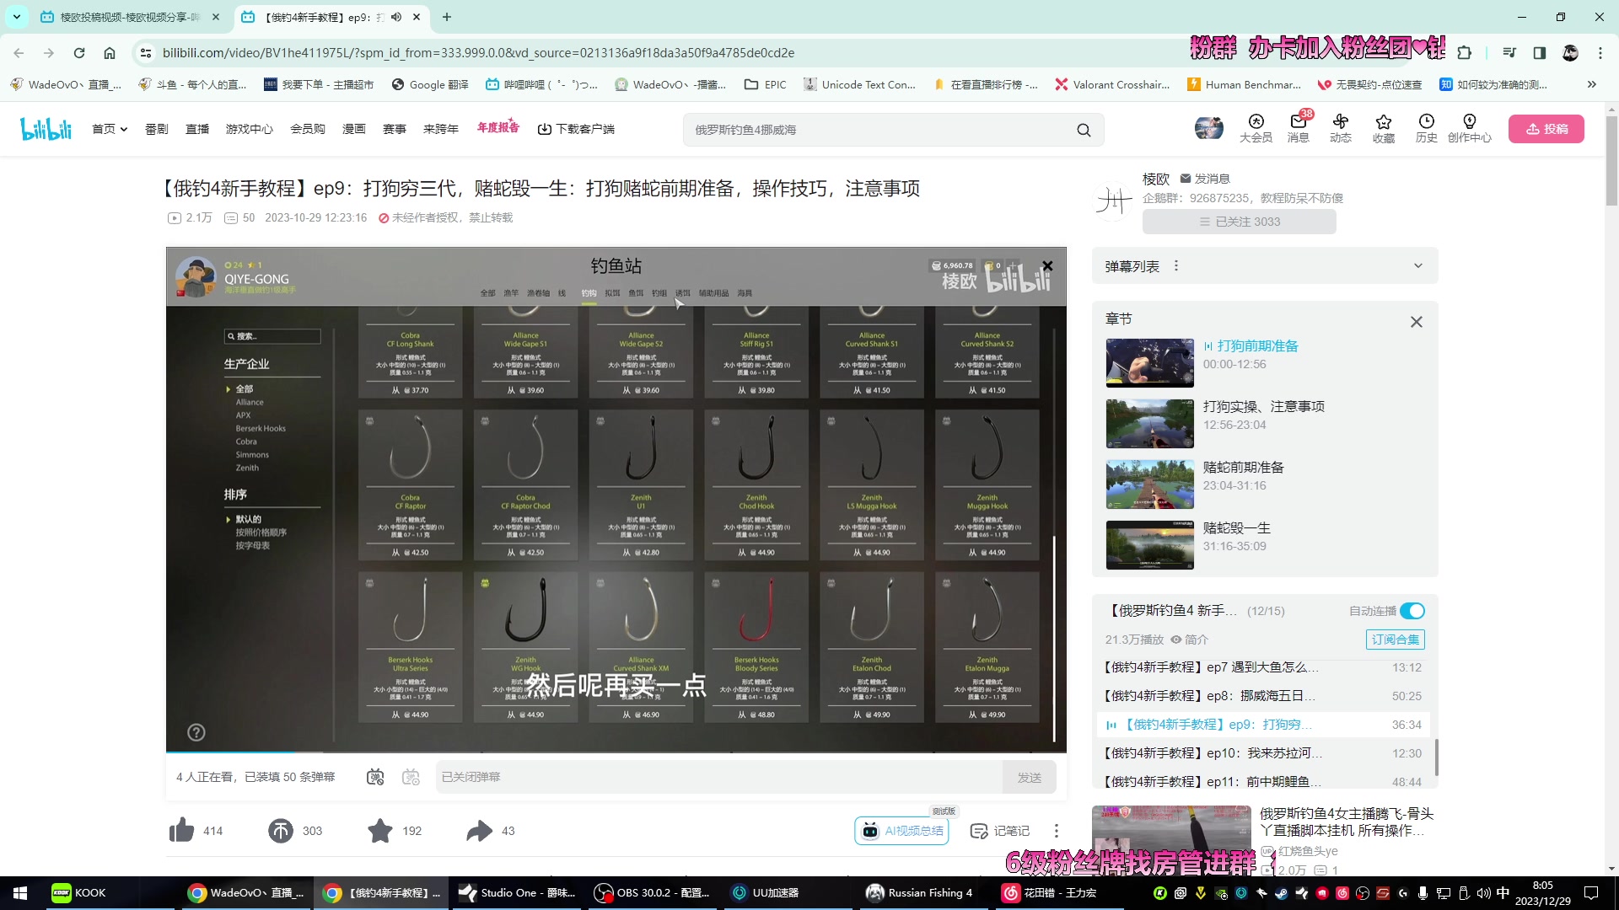
Task: Give coins with the coin icon
Action: (x=281, y=831)
